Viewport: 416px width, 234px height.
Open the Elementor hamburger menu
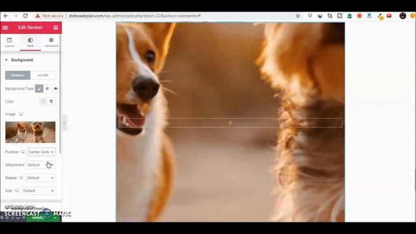pos(5,27)
